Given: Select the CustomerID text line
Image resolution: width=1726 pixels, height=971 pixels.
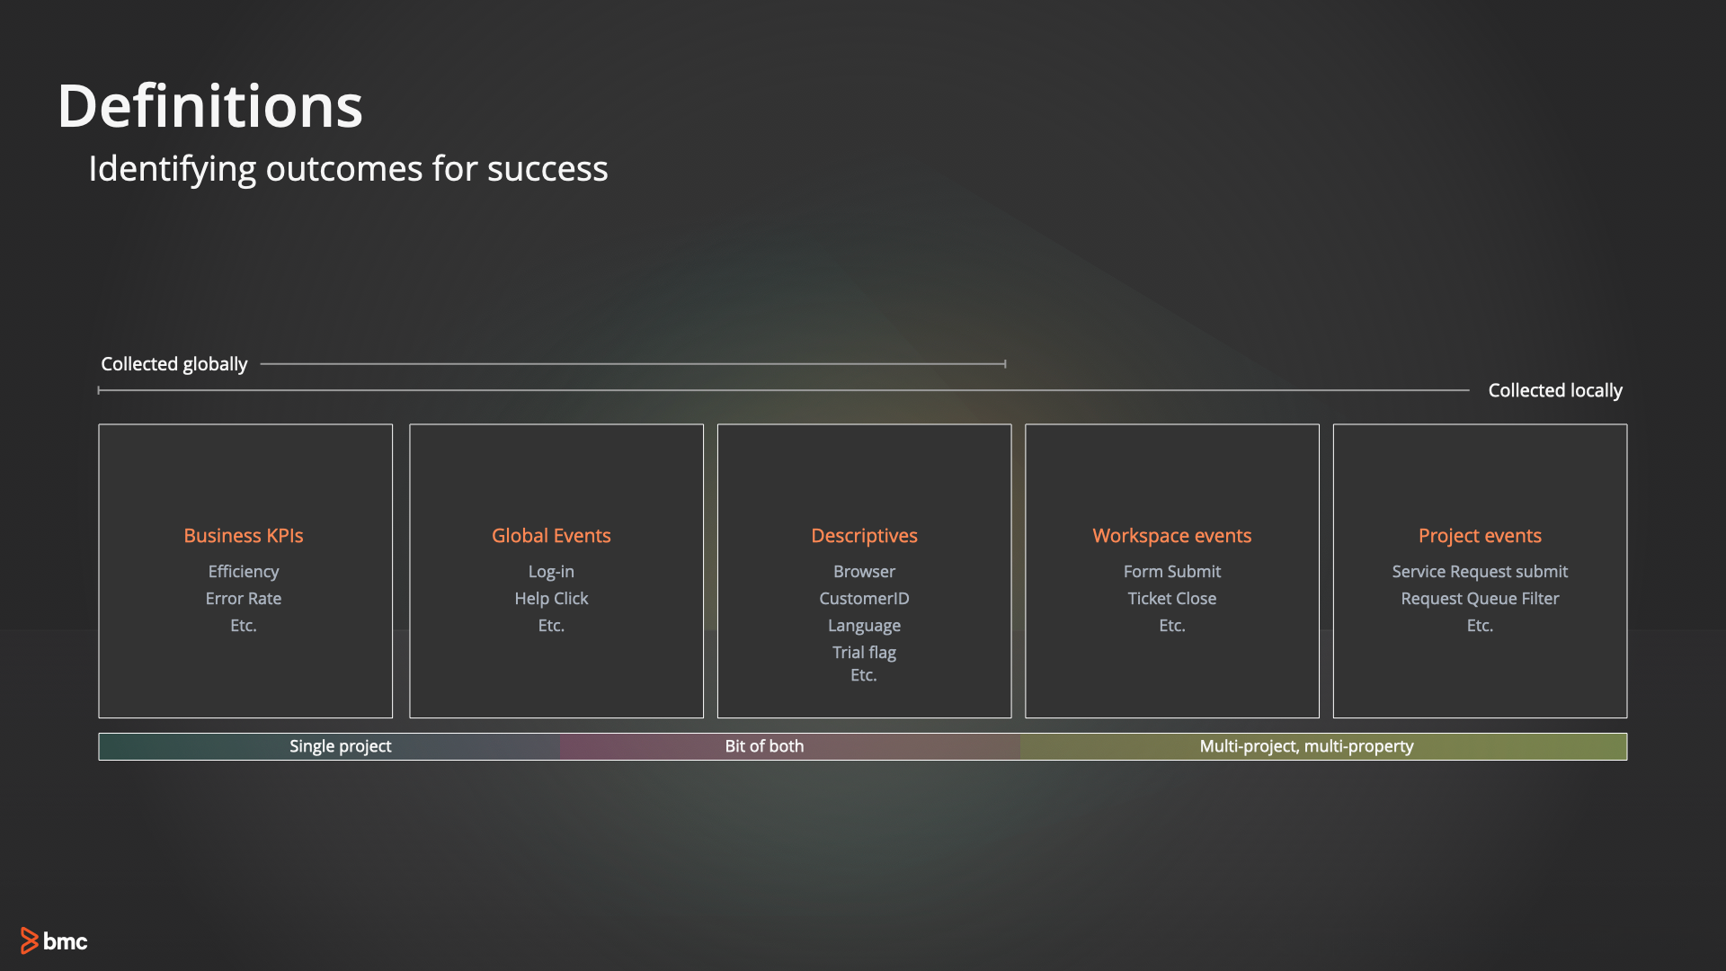Looking at the screenshot, I should tap(864, 599).
